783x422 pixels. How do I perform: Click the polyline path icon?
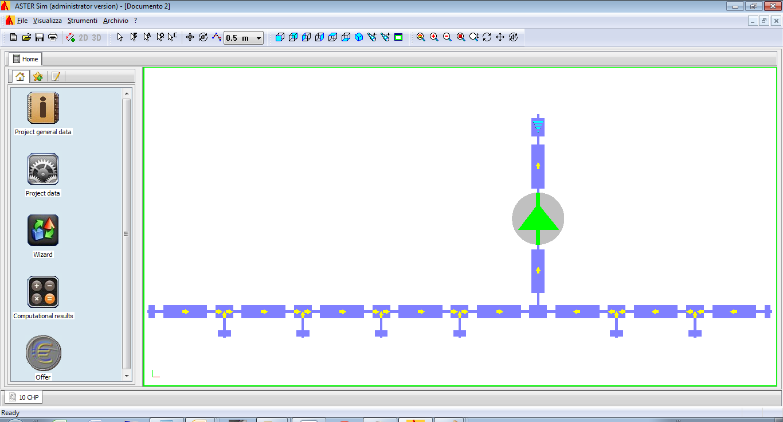click(x=216, y=37)
